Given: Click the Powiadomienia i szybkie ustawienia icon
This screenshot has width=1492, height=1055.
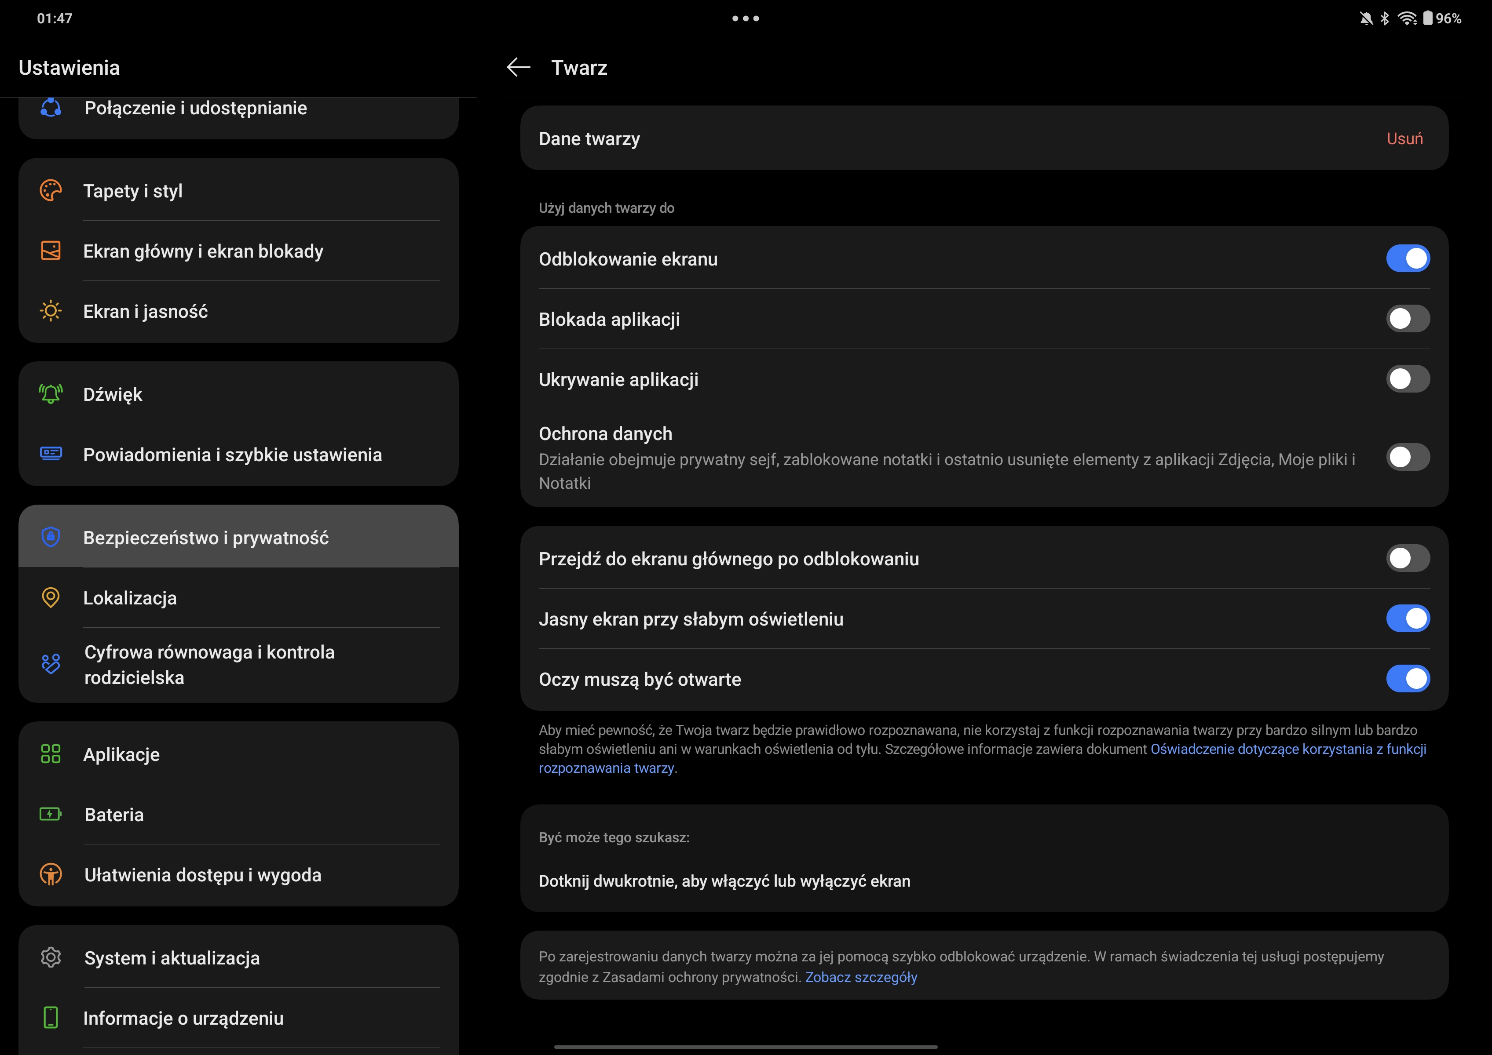Looking at the screenshot, I should [x=51, y=454].
